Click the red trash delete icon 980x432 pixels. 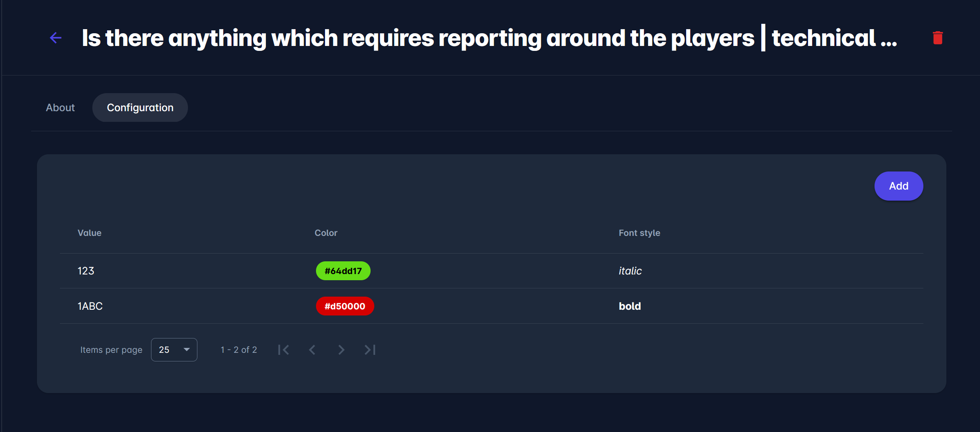pyautogui.click(x=937, y=38)
